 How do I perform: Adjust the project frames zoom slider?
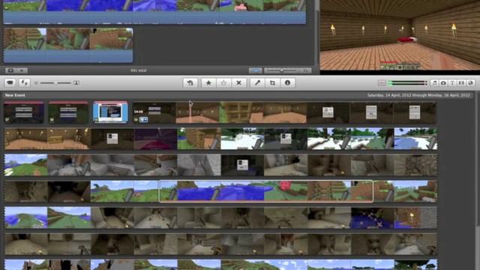pyautogui.click(x=282, y=70)
